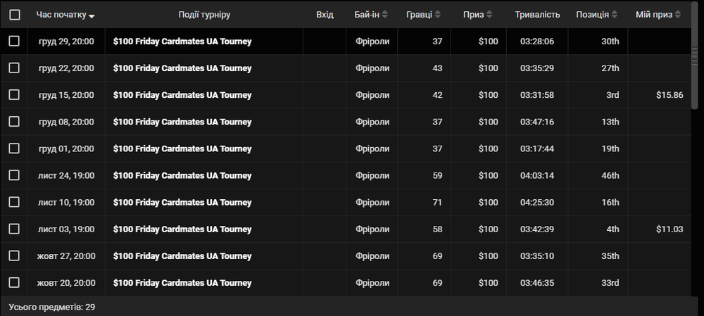Toggle the select-all header checkbox
Viewport: 704px width, 316px height.
[15, 15]
